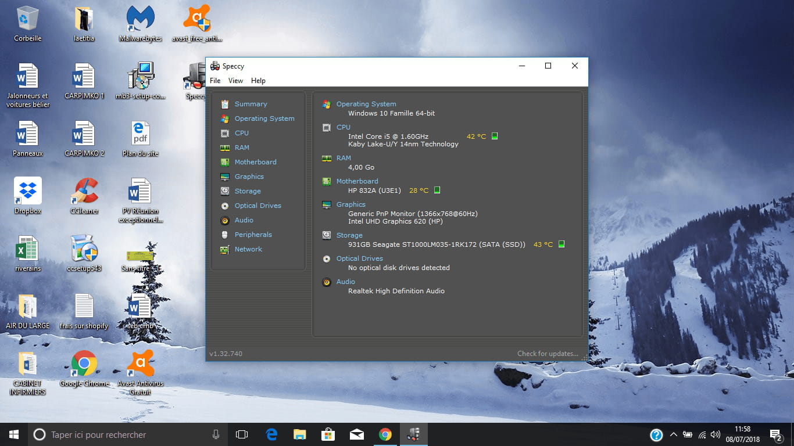Show Optical Drives section from the sidebar
The height and width of the screenshot is (446, 794).
click(x=257, y=206)
